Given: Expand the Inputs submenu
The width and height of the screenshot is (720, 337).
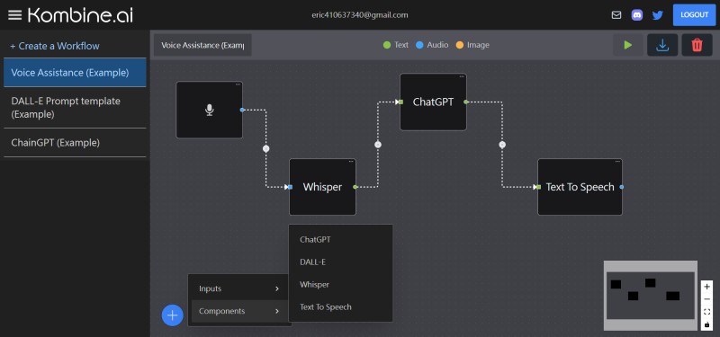Looking at the screenshot, I should pyautogui.click(x=239, y=288).
